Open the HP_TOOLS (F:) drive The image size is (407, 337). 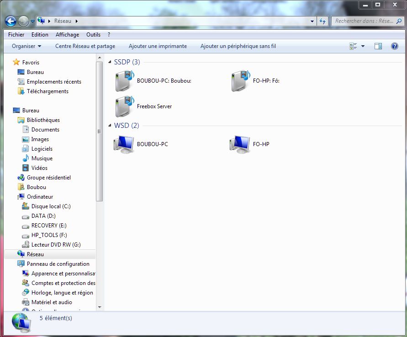[44, 235]
